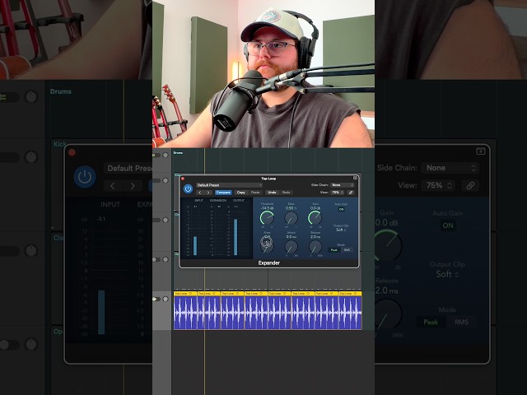527x395 pixels.
Task: Click the Threshold knob
Action: point(267,218)
